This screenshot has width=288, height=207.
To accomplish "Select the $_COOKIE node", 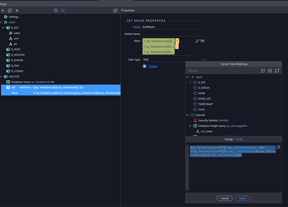I will tap(15, 71).
